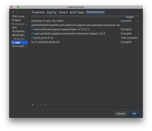The width and height of the screenshot is (152, 131).
Task: Add a new module with the sidebar plus icon
Action: point(13,12)
